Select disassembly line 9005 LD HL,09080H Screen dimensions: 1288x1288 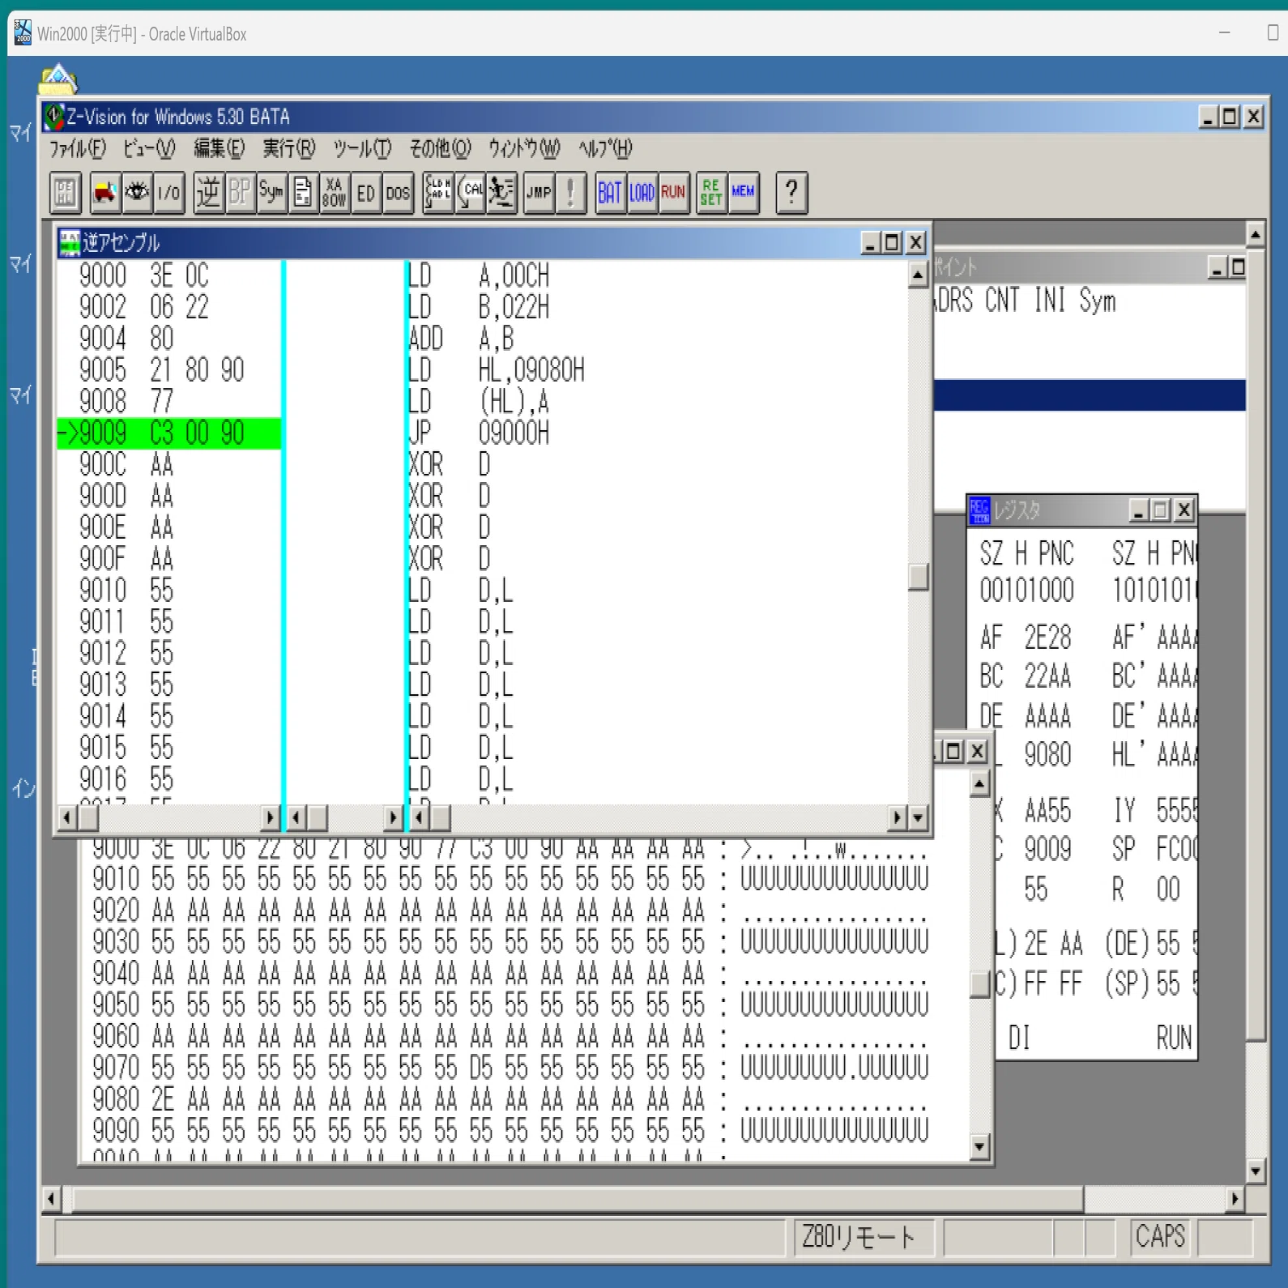(x=482, y=370)
